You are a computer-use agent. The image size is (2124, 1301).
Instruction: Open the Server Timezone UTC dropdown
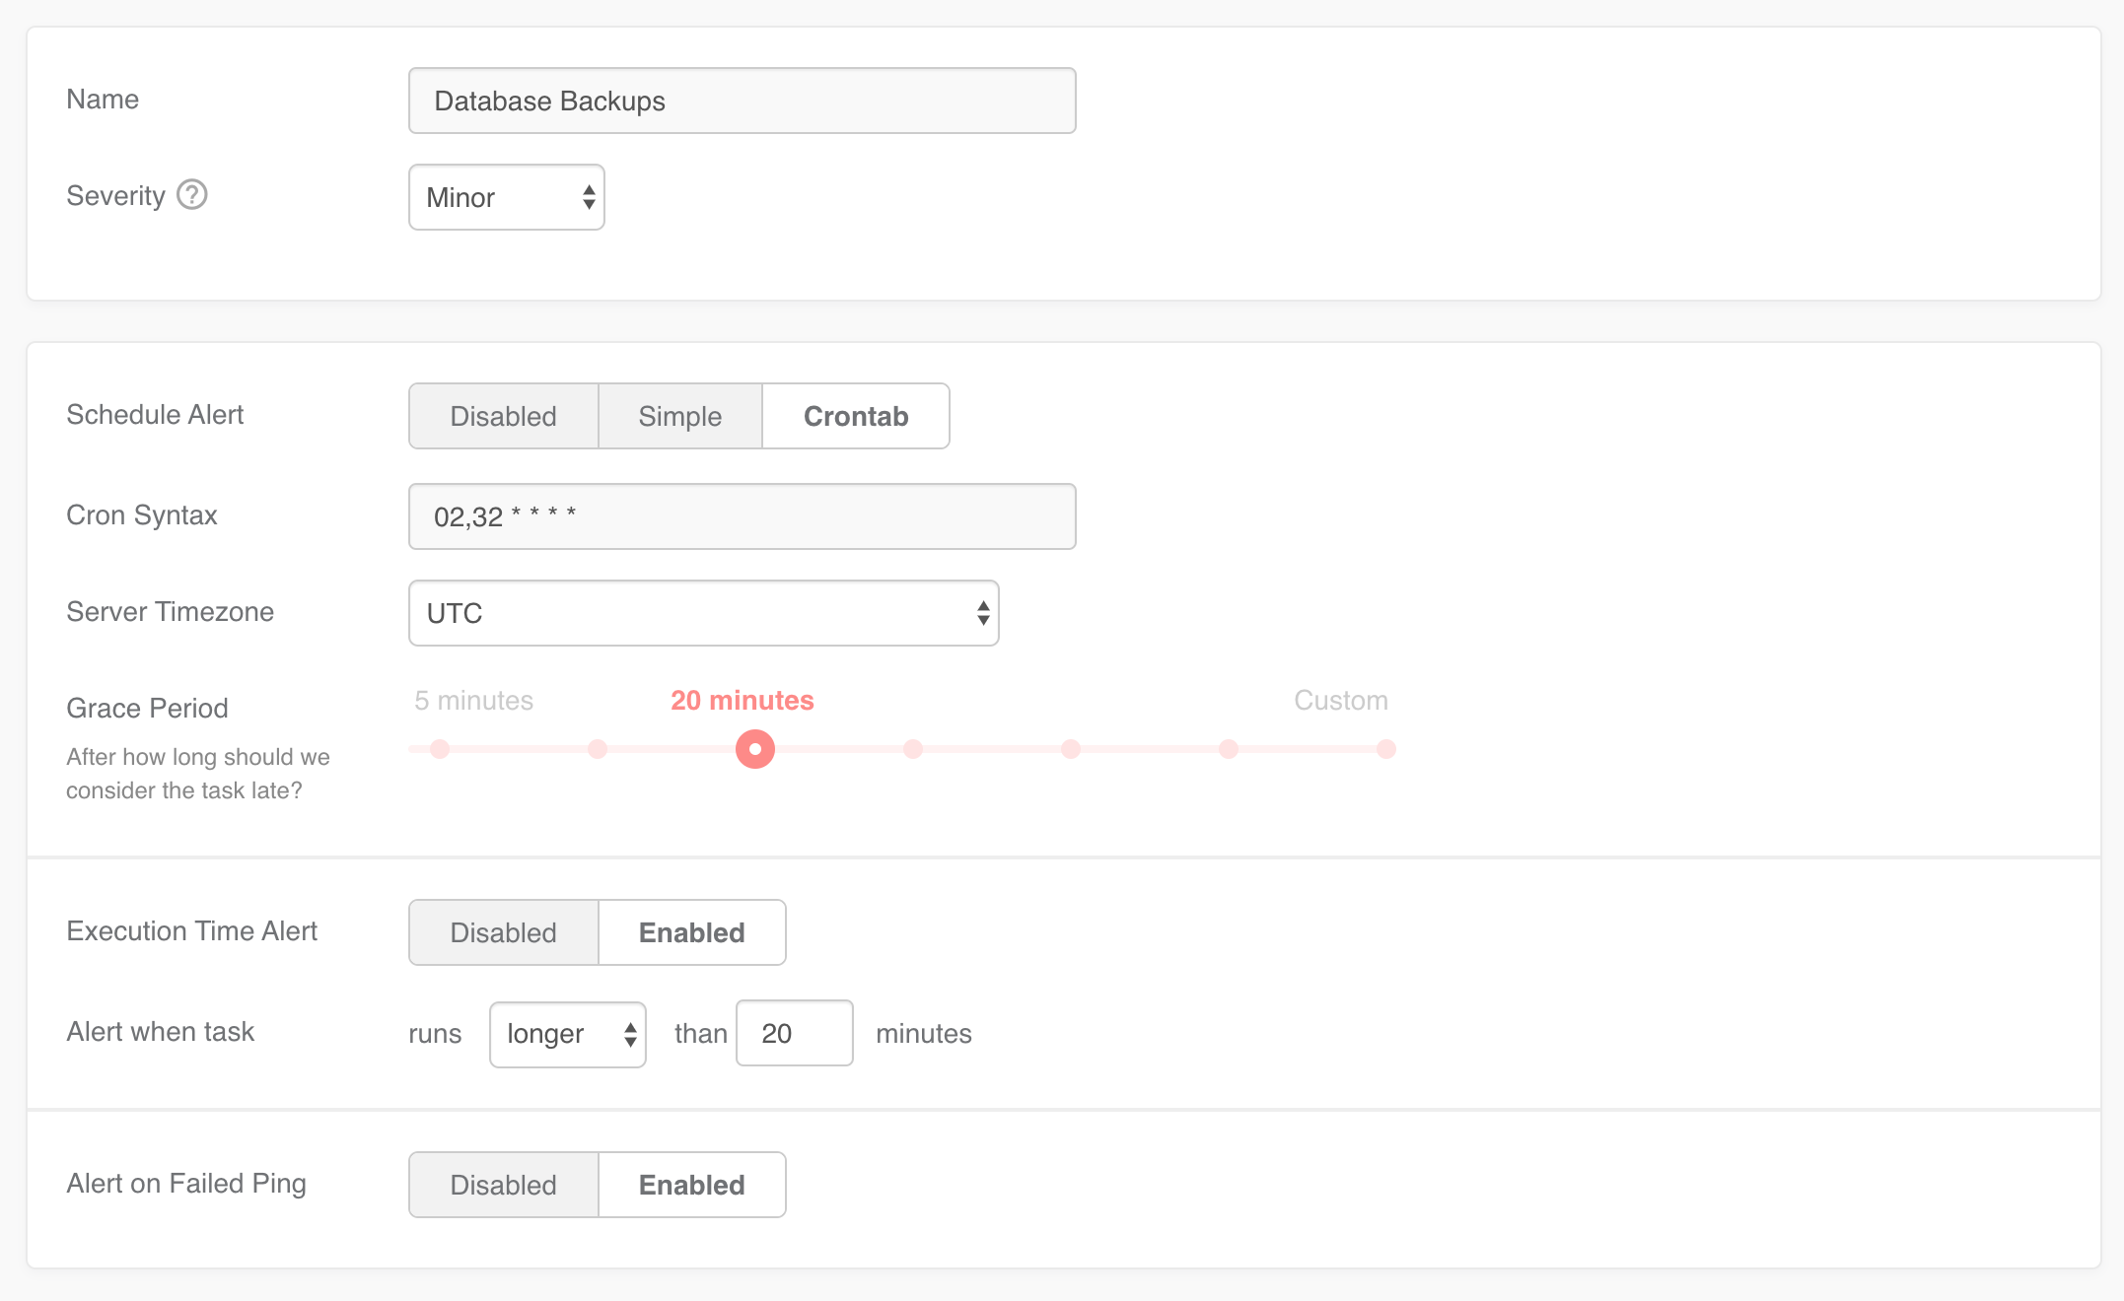703,613
